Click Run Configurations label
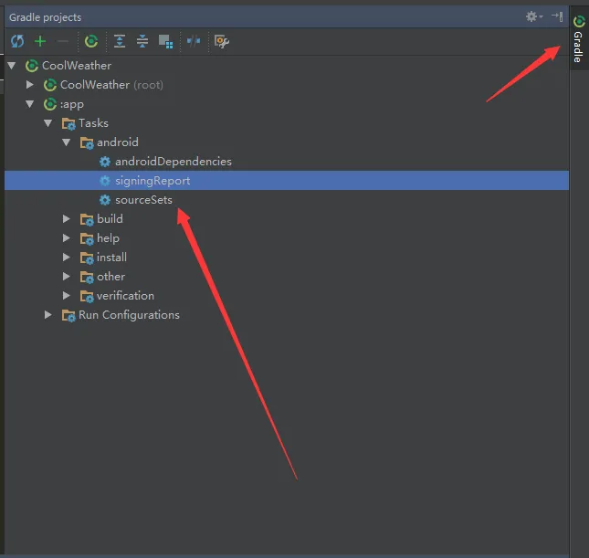 tap(129, 315)
